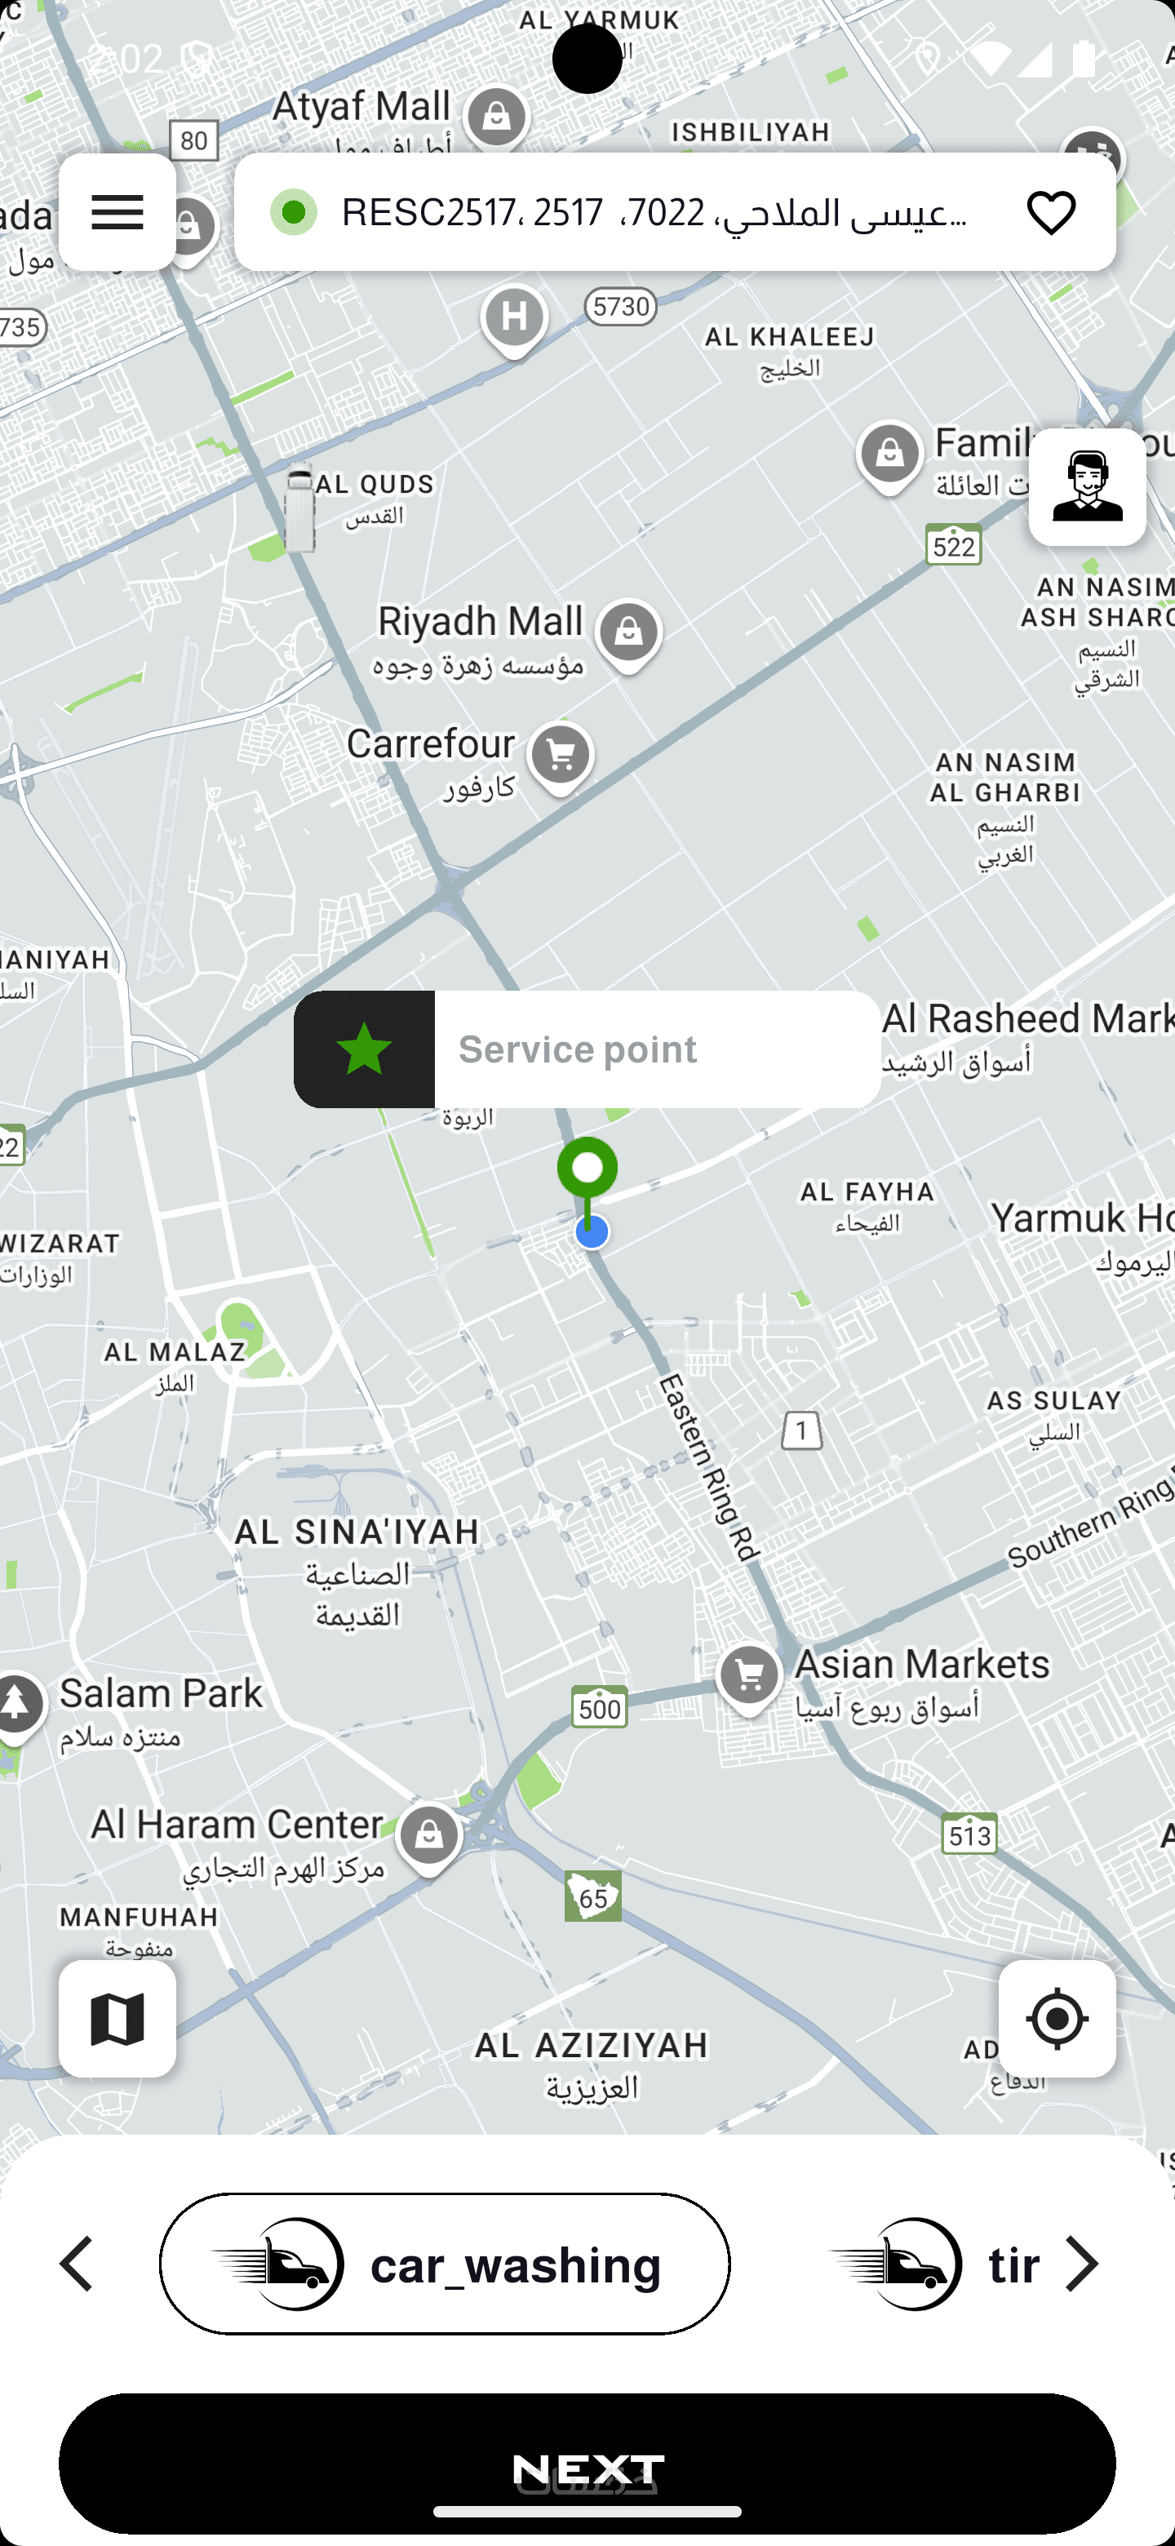
Task: Tap the Asian Markets cart marker
Action: [x=749, y=1679]
